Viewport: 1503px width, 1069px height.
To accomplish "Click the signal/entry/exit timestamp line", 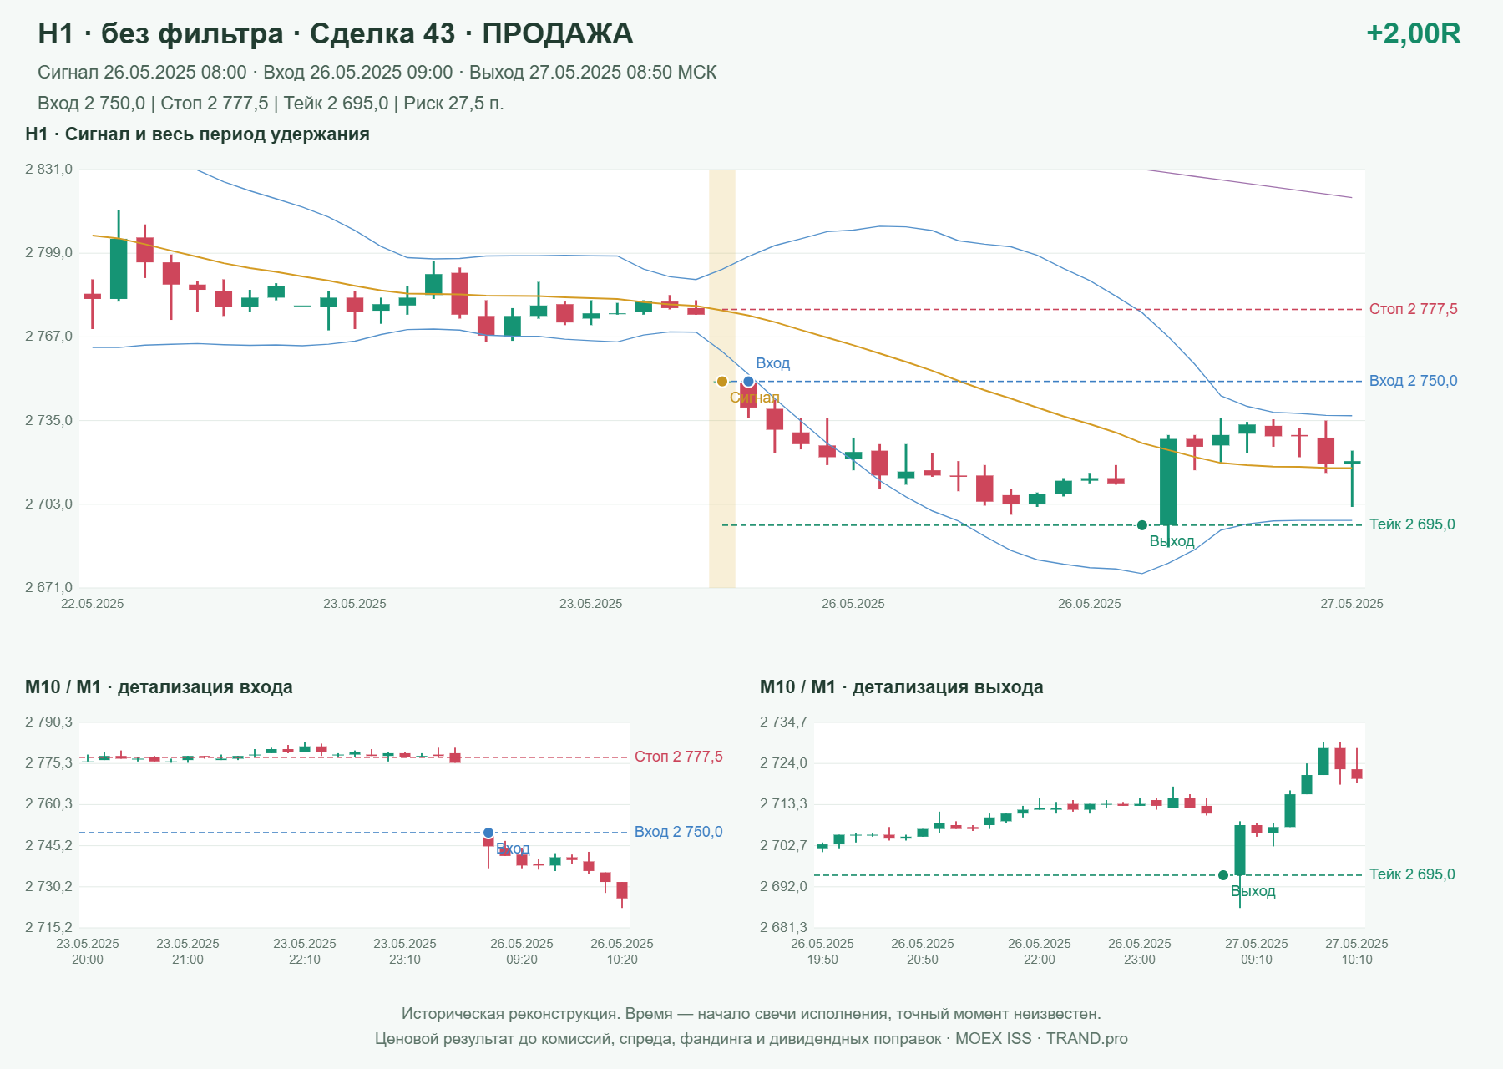I will pos(377,73).
